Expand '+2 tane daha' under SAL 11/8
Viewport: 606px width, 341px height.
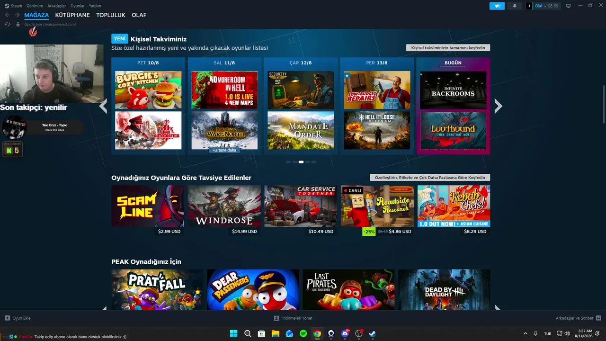pyautogui.click(x=224, y=150)
